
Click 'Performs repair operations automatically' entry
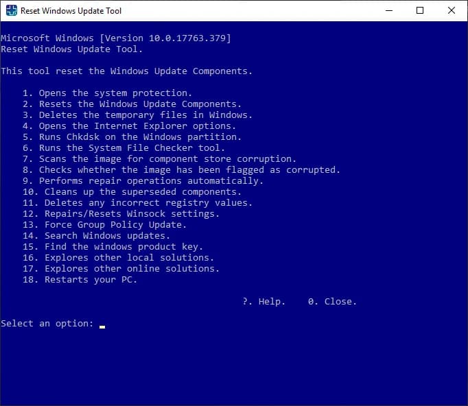143,181
